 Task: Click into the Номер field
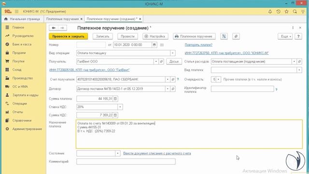tap(91, 45)
